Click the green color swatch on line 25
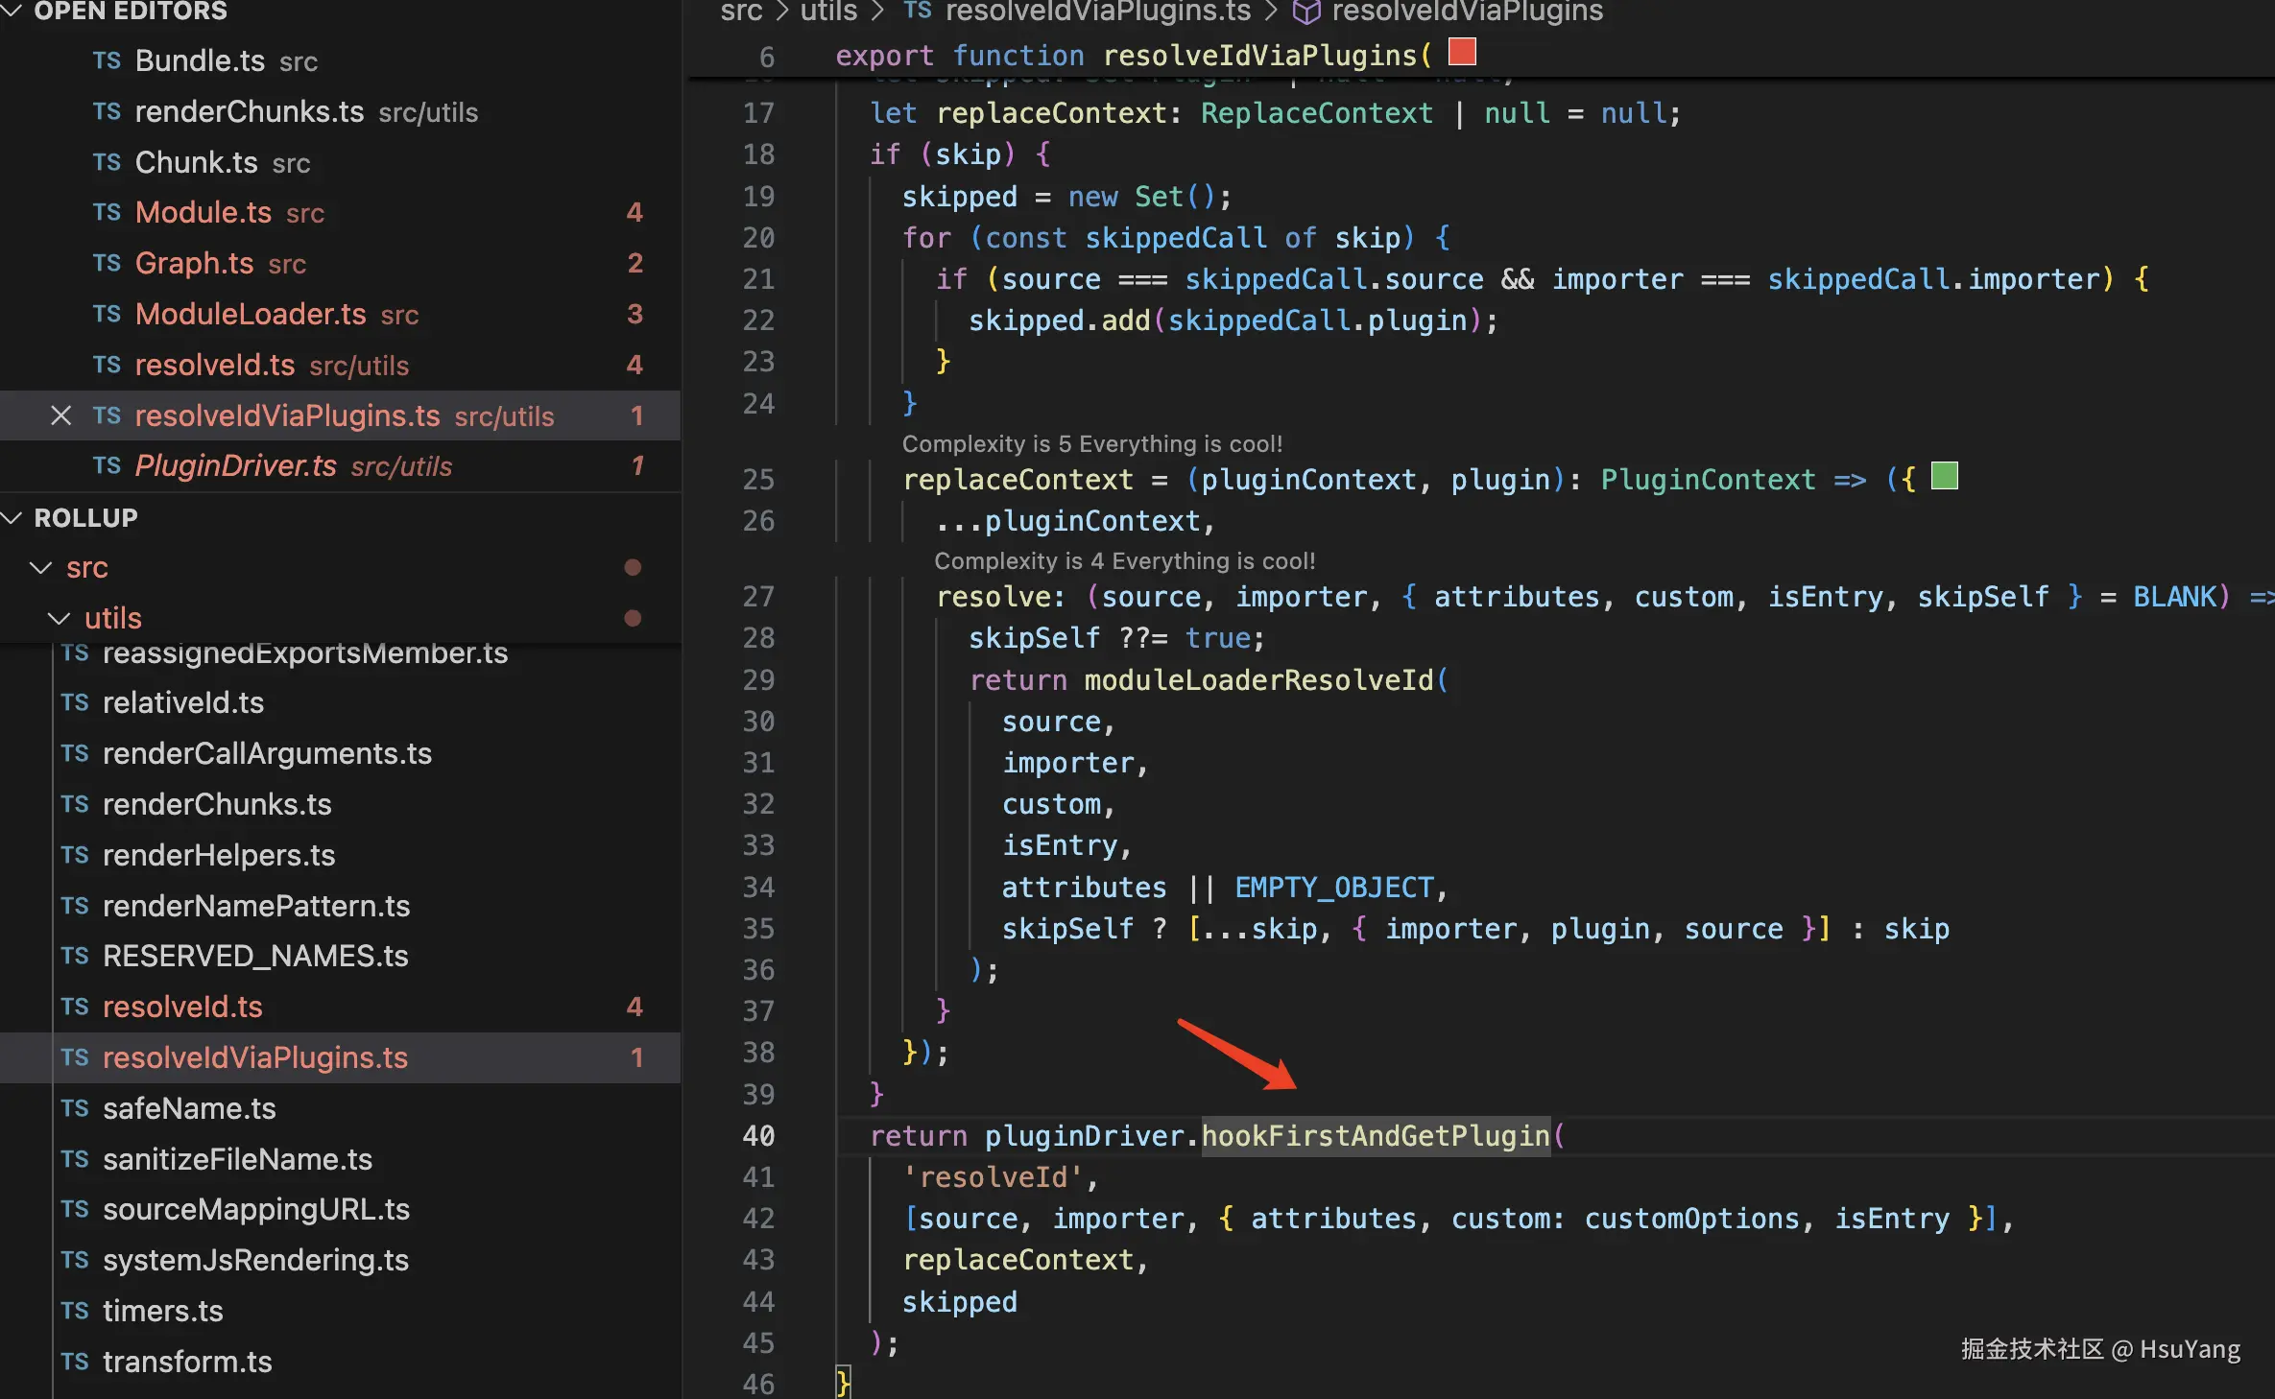 click(1944, 476)
